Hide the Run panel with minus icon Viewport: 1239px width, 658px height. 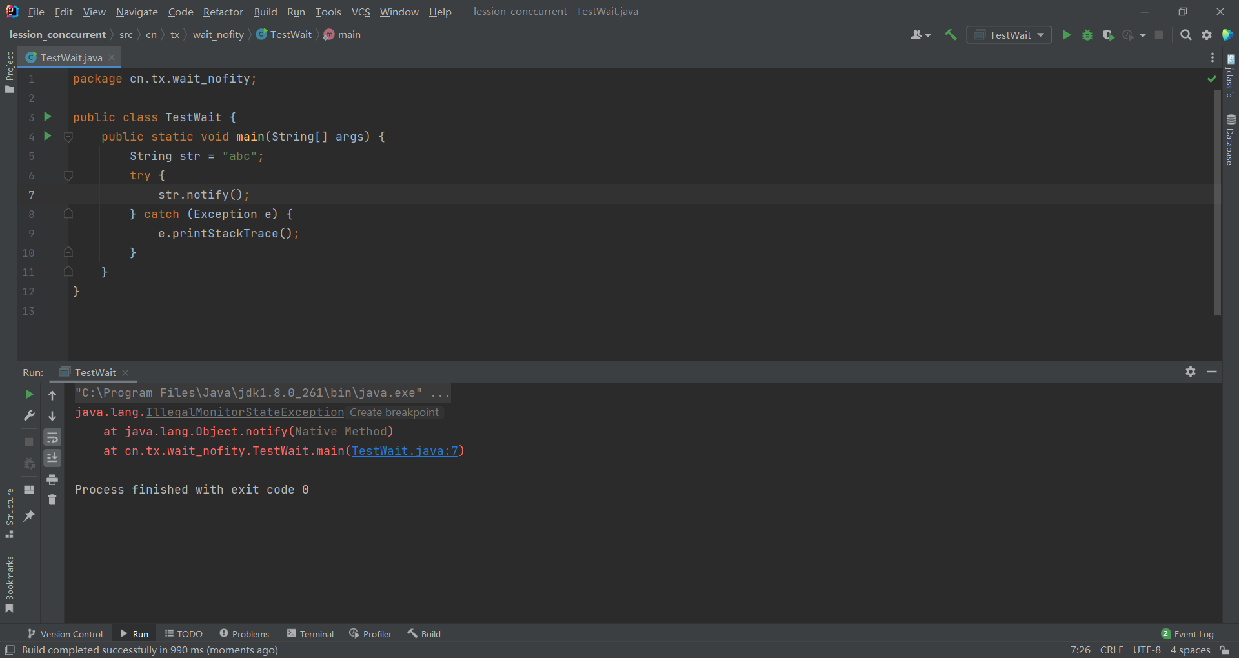click(x=1212, y=372)
